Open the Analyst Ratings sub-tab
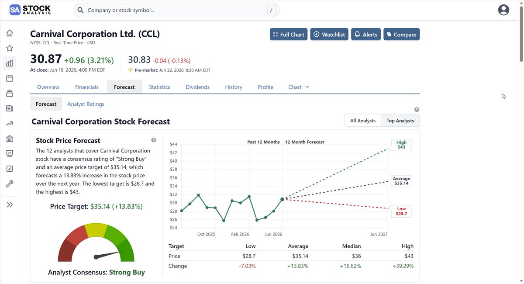Viewport: 524px width, 284px height. 86,104
